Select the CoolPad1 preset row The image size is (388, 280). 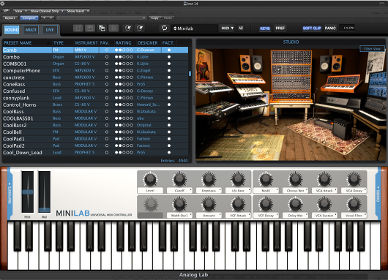tap(95, 139)
